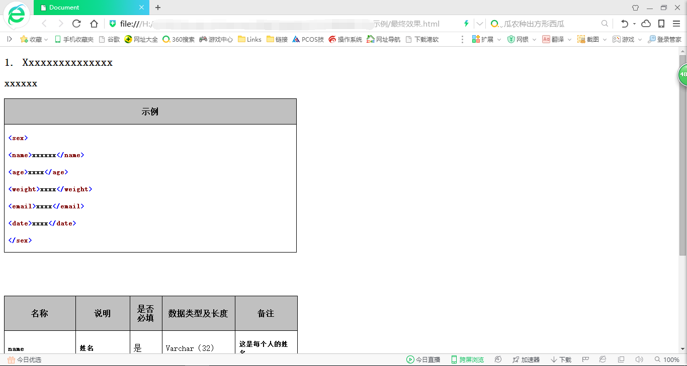Open 手机收藏夹 bookmark
Viewport: 687px width, 366px height.
(74, 39)
